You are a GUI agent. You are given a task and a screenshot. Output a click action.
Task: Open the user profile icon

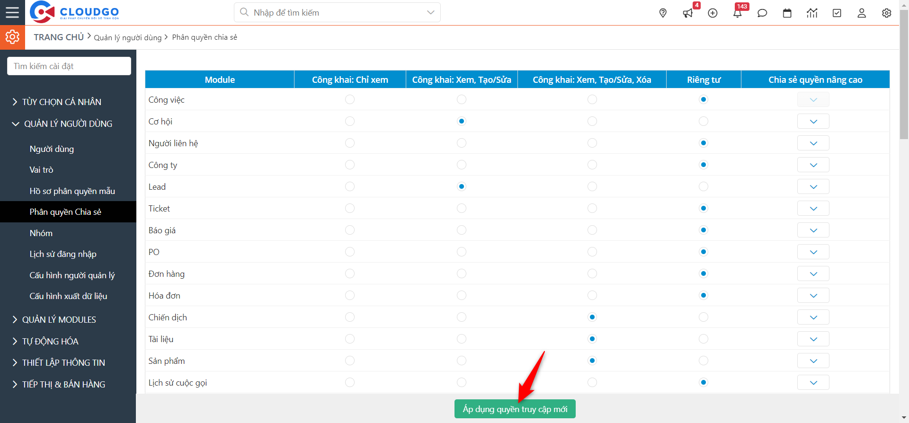[x=862, y=13]
